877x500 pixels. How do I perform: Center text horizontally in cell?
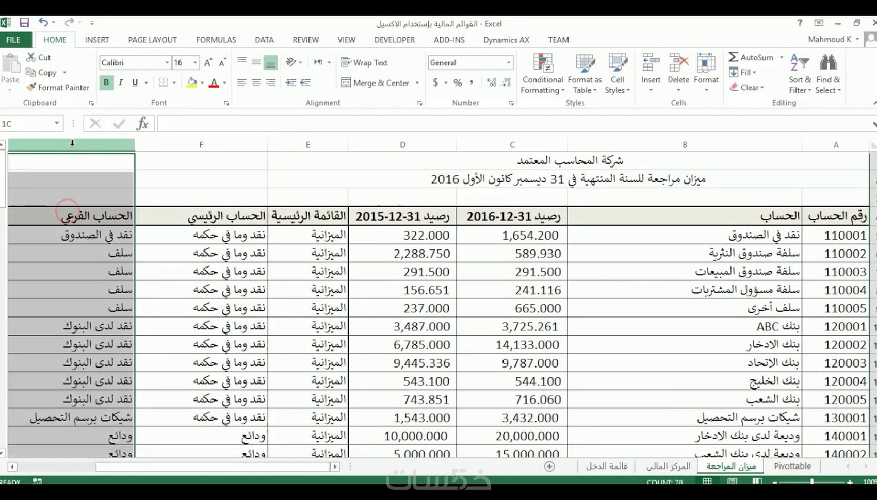tap(256, 82)
